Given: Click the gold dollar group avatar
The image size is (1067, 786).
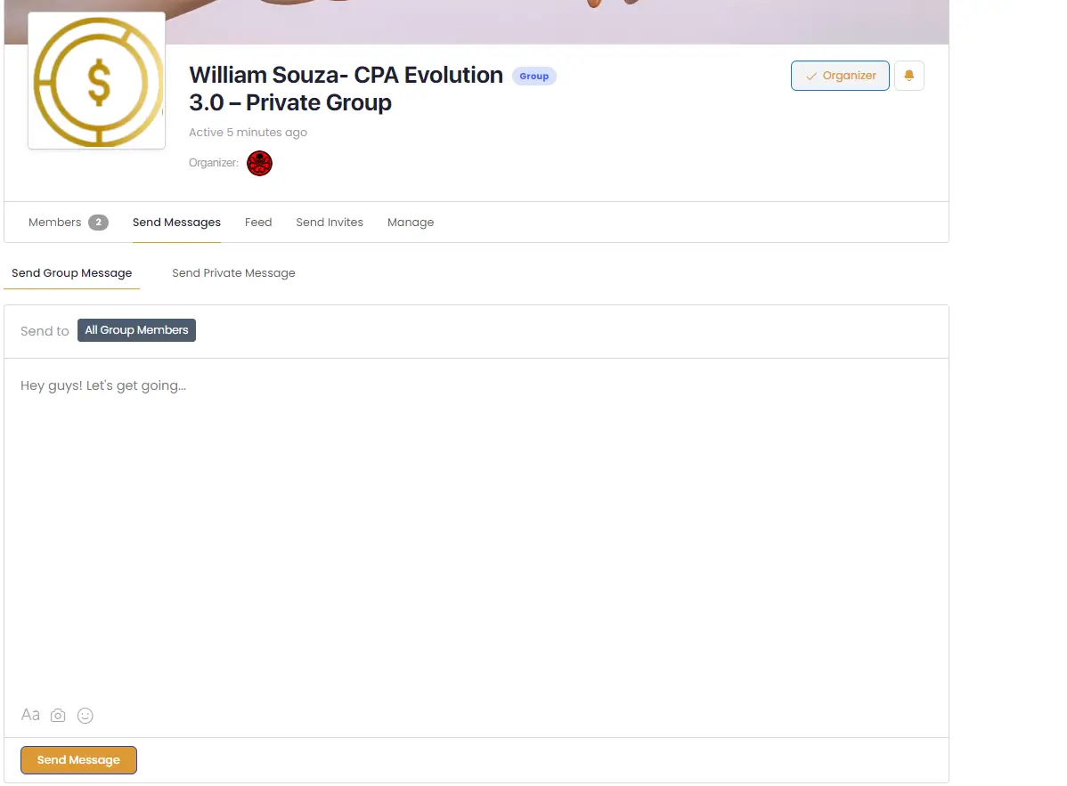Looking at the screenshot, I should tap(97, 81).
